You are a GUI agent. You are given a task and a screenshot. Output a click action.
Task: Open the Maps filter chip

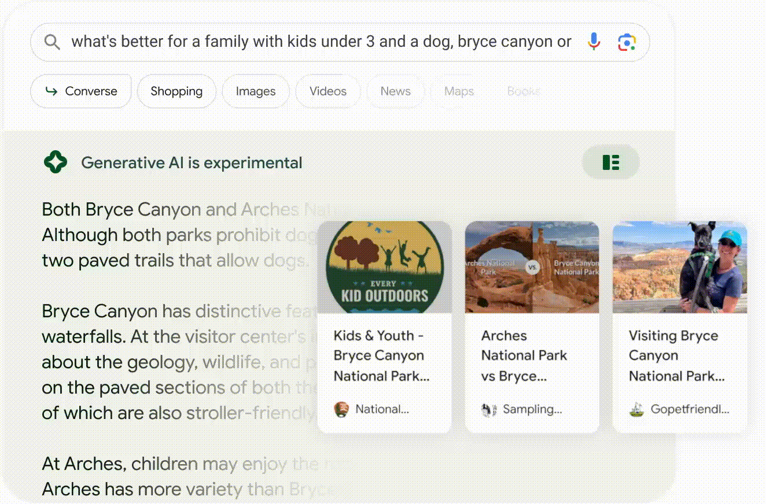459,91
